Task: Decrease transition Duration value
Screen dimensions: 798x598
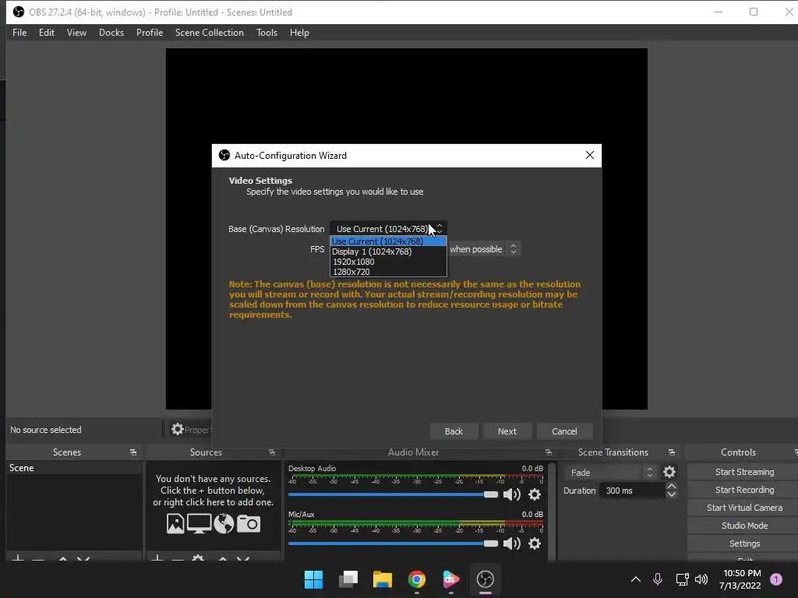Action: [671, 494]
